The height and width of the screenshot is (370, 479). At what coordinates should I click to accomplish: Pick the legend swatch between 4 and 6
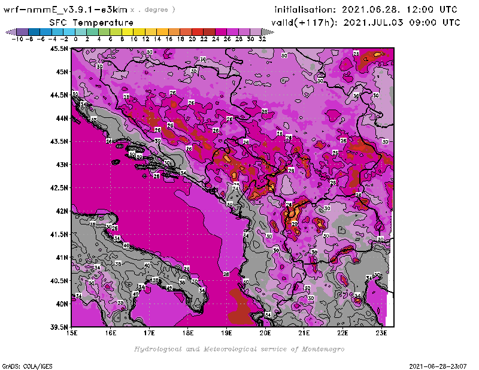(x=104, y=32)
